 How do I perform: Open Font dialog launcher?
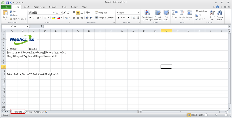pos(69,22)
